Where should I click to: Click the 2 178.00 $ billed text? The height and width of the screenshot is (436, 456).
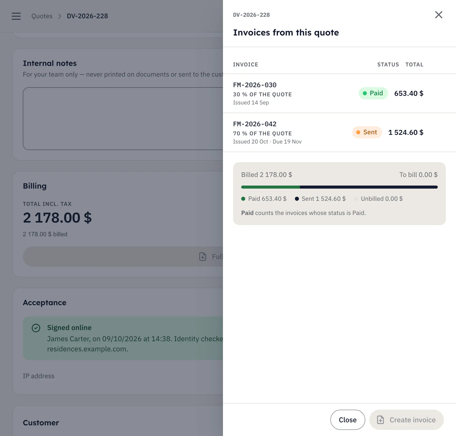pos(45,234)
